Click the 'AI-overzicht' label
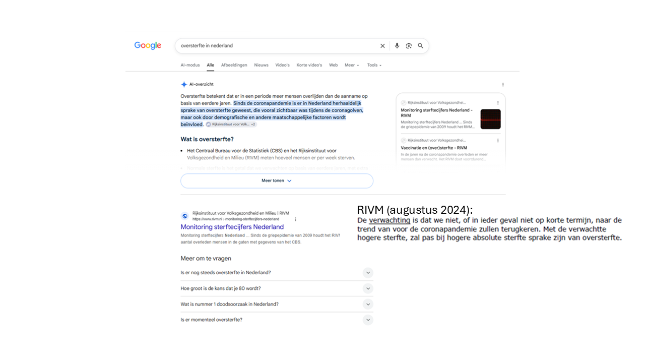Viewport: 645px width, 363px height. click(201, 85)
